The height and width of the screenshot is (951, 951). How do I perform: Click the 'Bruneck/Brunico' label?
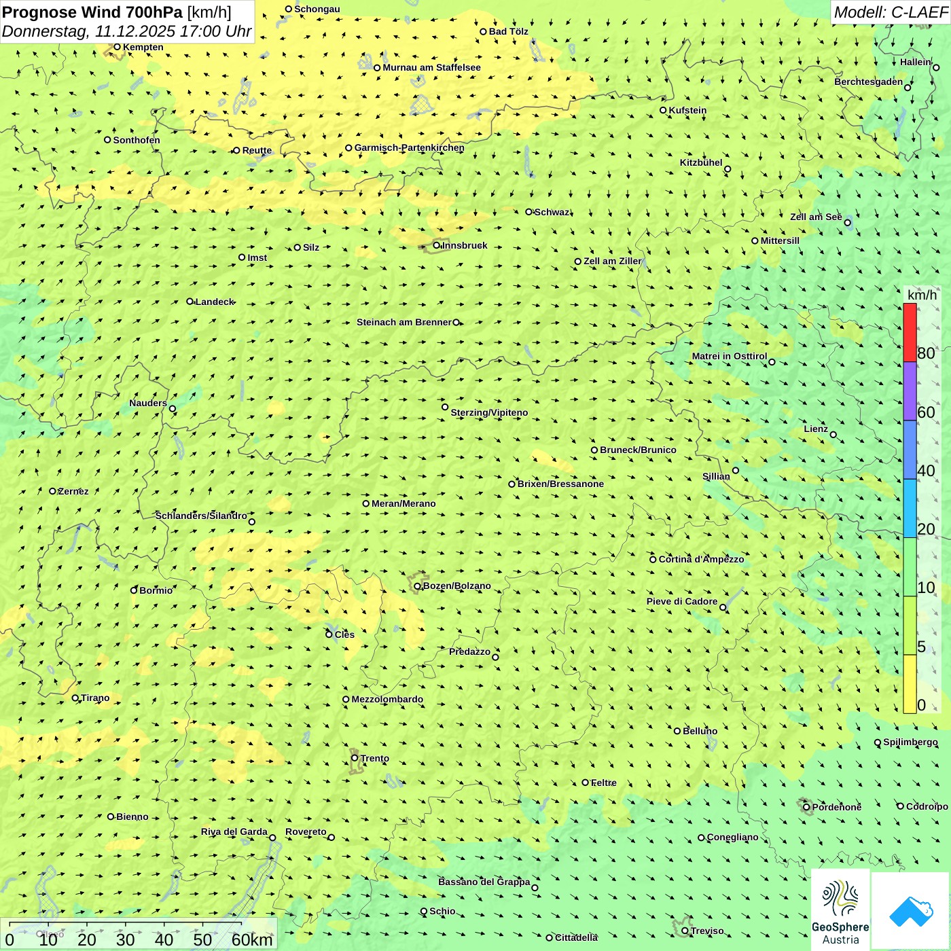[x=638, y=450]
